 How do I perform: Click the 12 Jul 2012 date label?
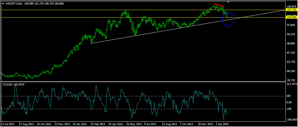(x=8, y=124)
